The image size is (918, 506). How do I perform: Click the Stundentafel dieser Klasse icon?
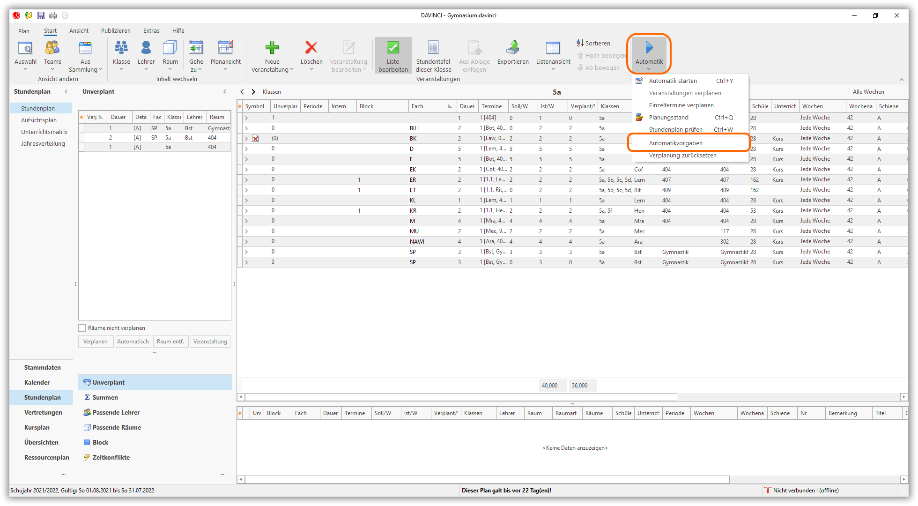click(x=433, y=48)
